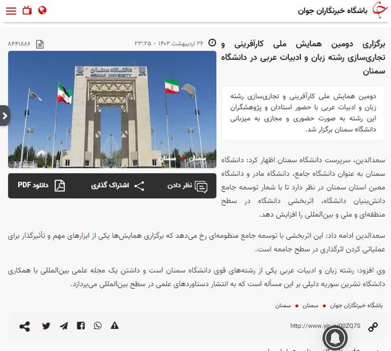Share the article on Facebook
Viewport: 391px width, 351px height.
(x=80, y=326)
